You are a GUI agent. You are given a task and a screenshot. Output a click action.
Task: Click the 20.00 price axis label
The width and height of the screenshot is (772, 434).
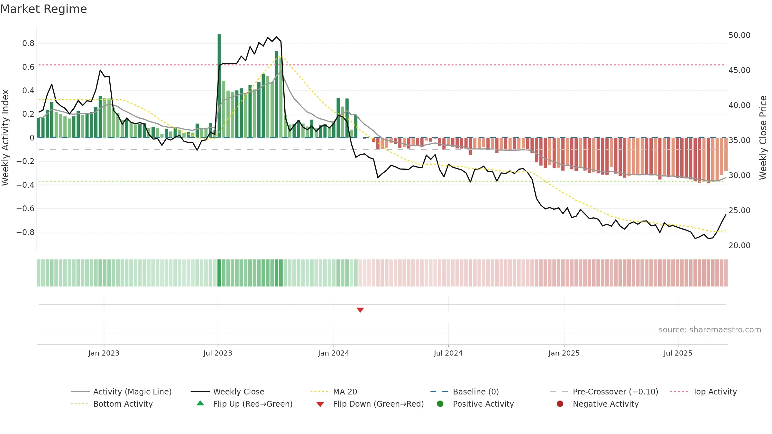[x=739, y=246]
